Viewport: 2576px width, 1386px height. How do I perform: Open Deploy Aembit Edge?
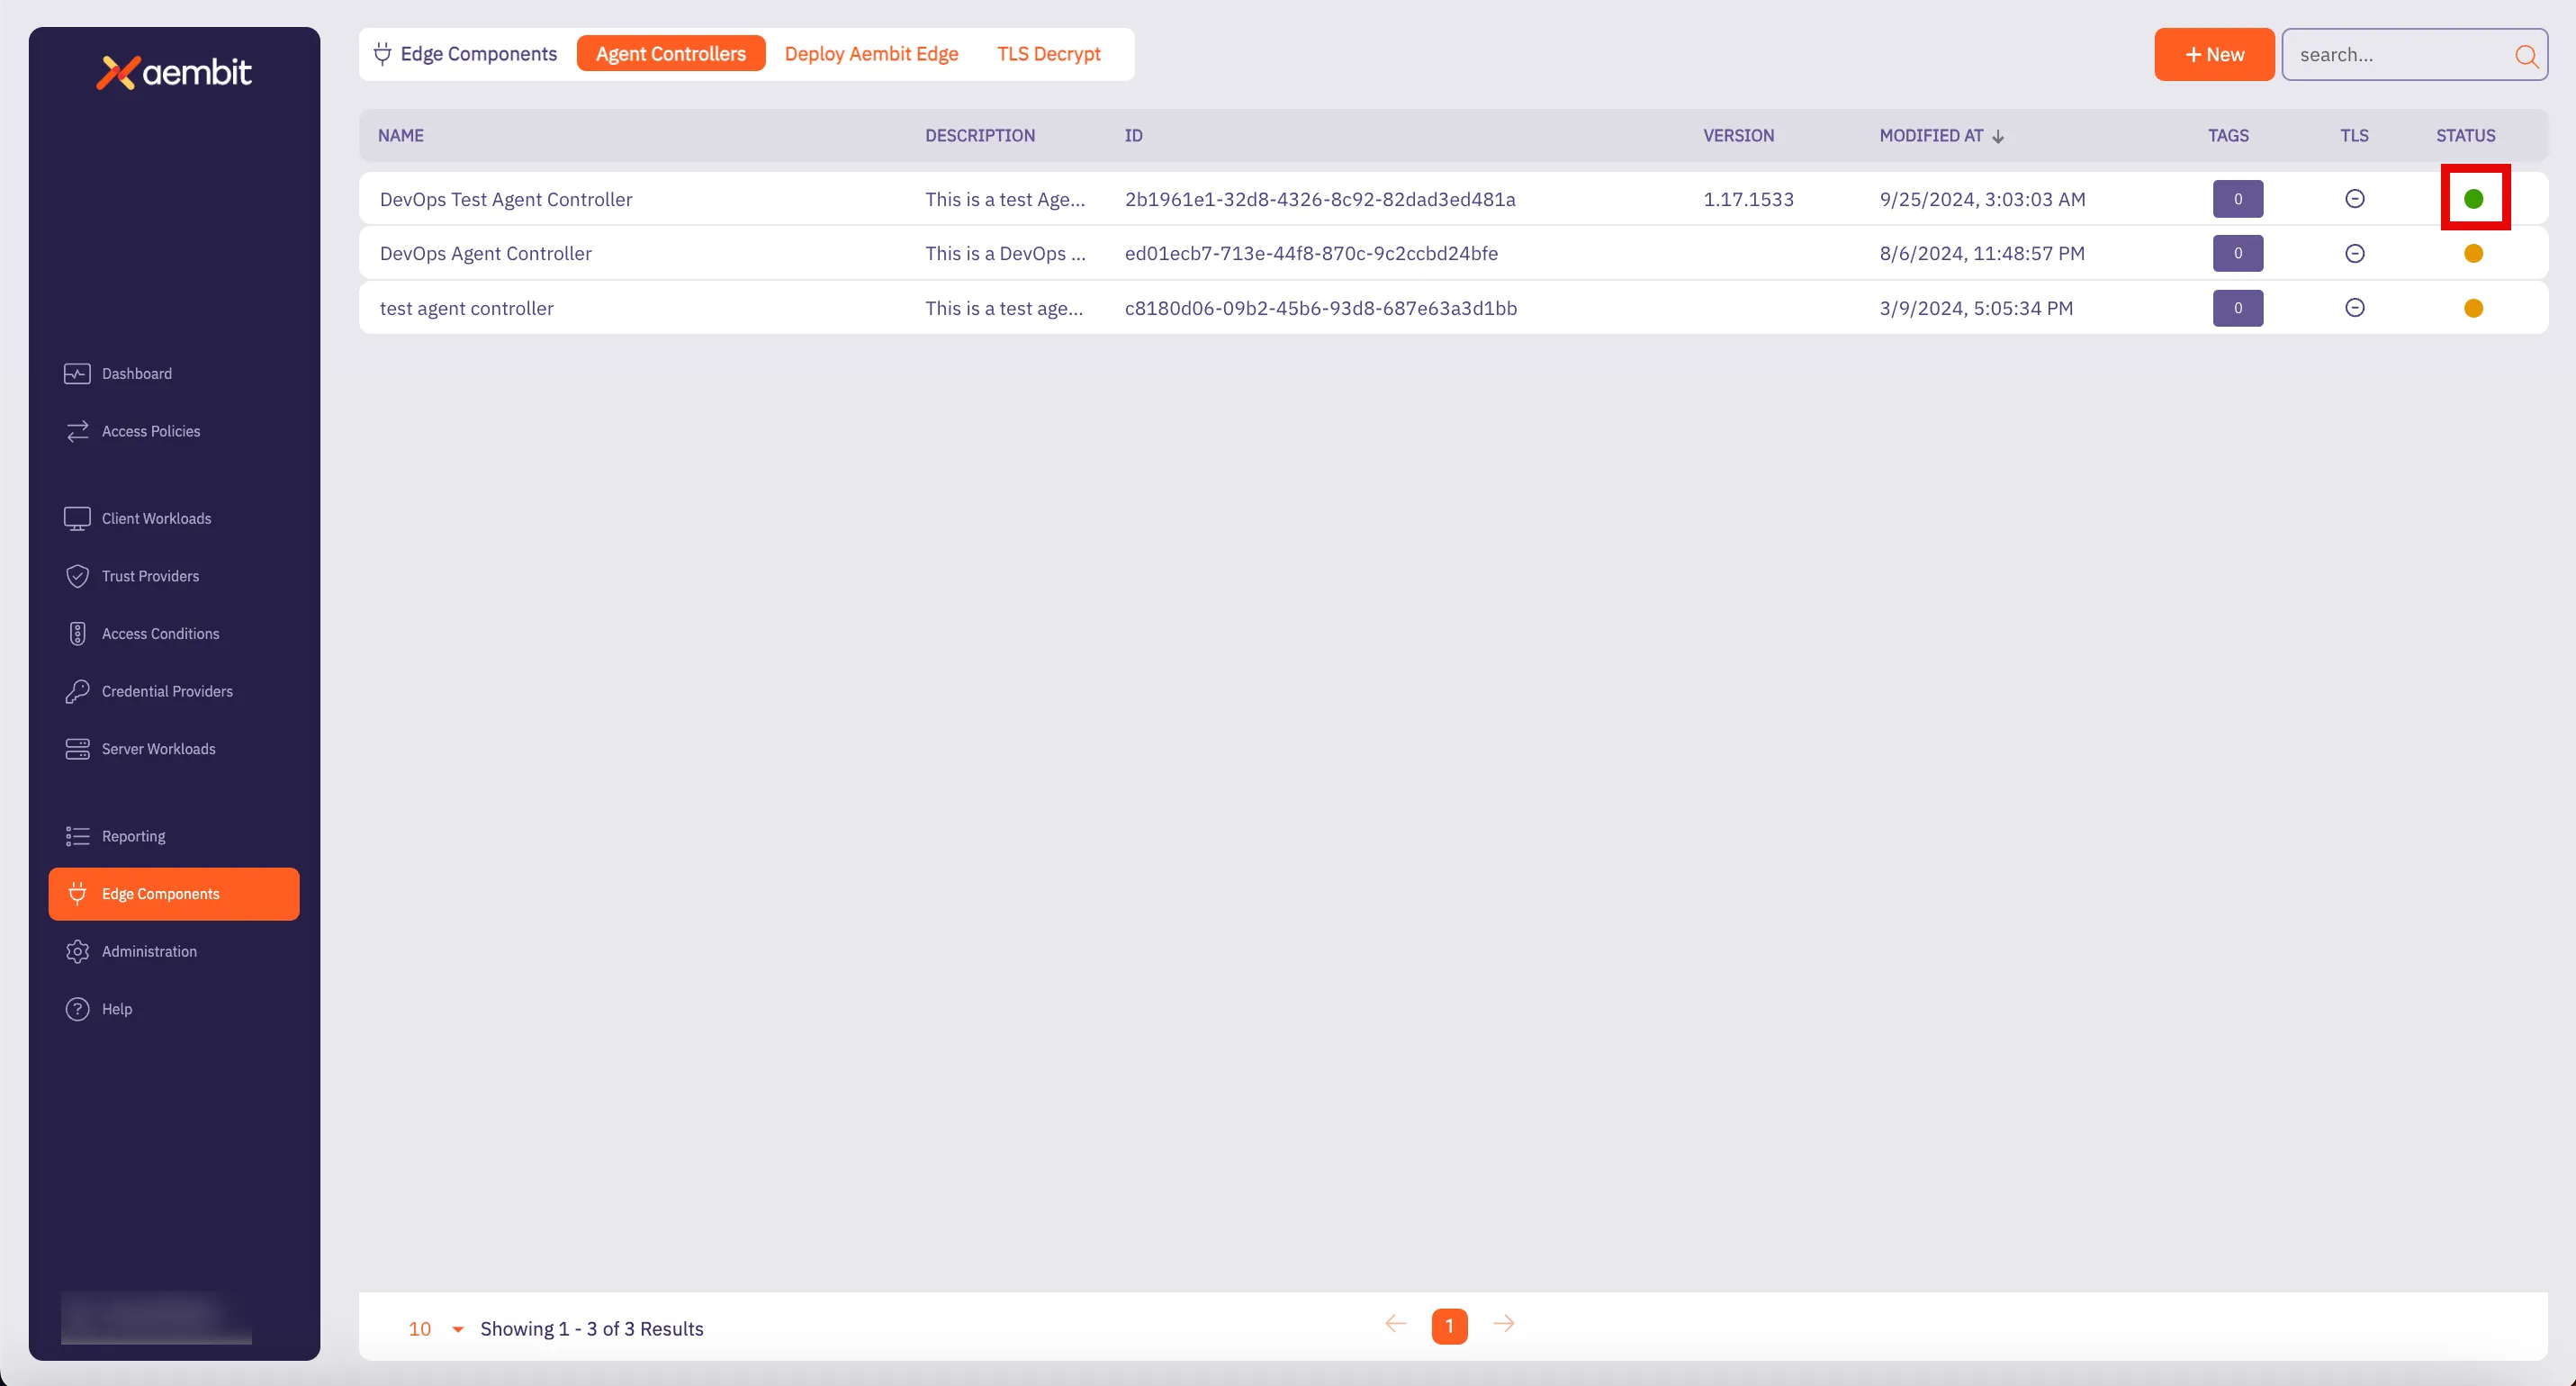(871, 53)
